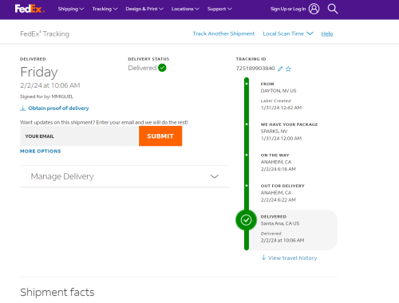Click the Manage Delivery chevron arrow
The image size is (399, 303).
click(215, 176)
